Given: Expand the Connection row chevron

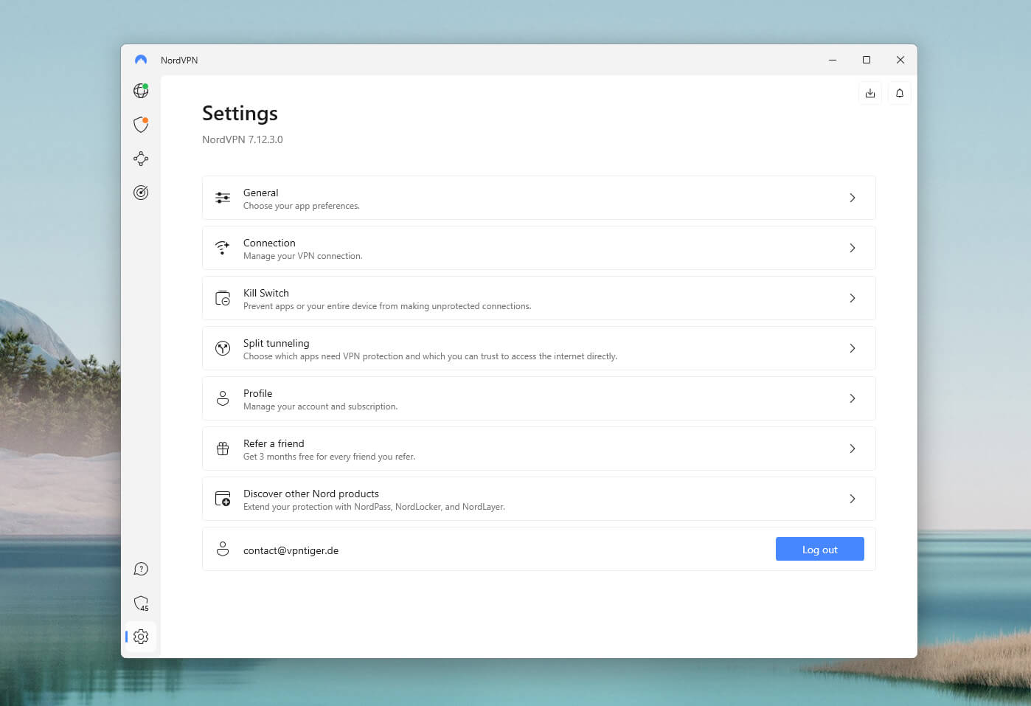Looking at the screenshot, I should click(853, 248).
